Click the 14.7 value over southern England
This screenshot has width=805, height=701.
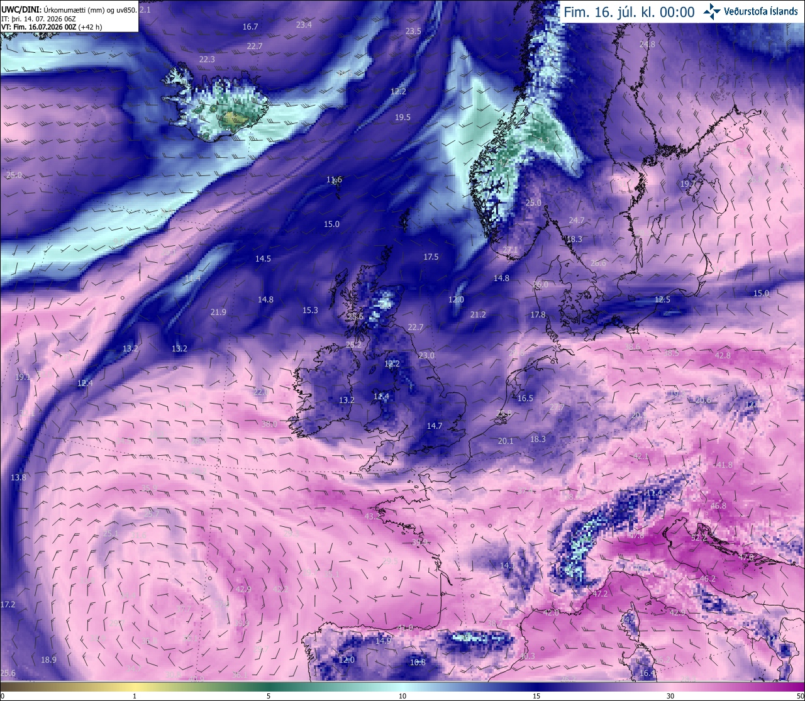[x=435, y=426]
